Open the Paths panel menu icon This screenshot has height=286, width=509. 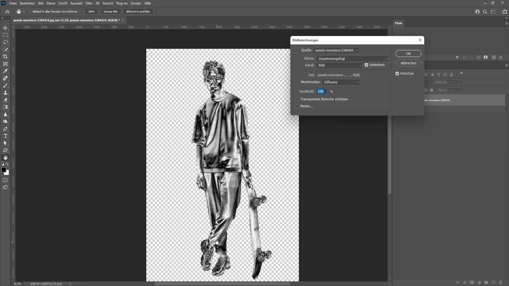point(507,23)
